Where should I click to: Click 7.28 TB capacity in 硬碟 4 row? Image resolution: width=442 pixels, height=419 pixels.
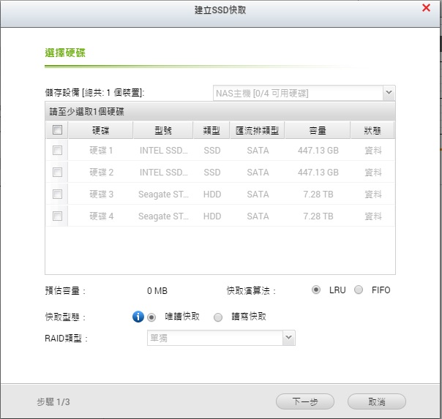pos(318,216)
